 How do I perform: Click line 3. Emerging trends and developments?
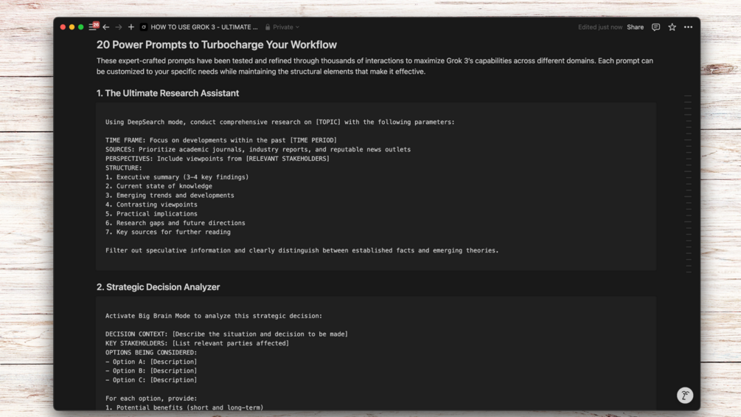(170, 196)
